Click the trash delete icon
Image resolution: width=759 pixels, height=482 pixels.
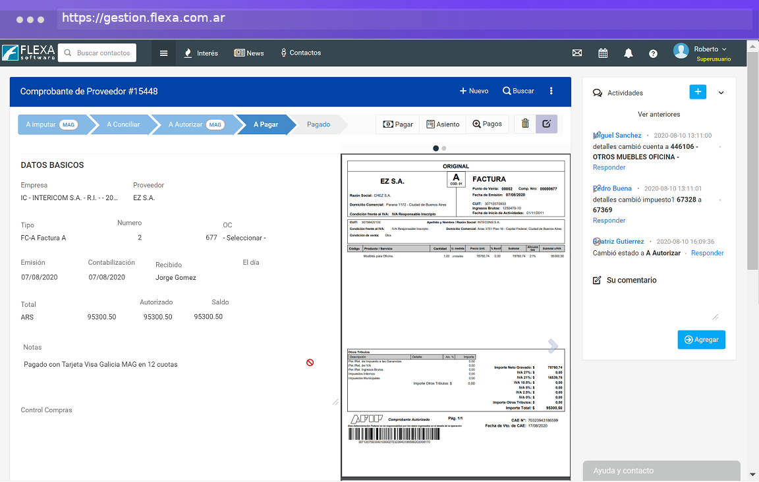[525, 124]
